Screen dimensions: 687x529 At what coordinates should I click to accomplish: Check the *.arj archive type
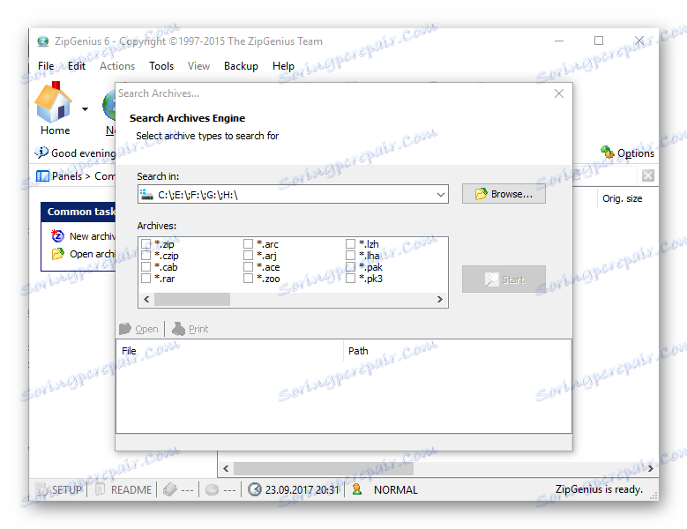(248, 256)
